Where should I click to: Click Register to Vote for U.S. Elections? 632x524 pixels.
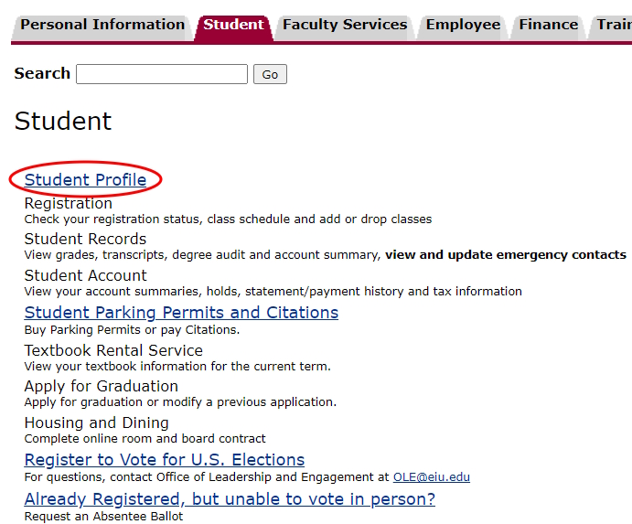pyautogui.click(x=165, y=460)
